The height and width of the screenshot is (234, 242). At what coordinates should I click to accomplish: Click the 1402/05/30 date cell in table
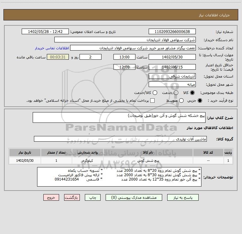pos(25,161)
